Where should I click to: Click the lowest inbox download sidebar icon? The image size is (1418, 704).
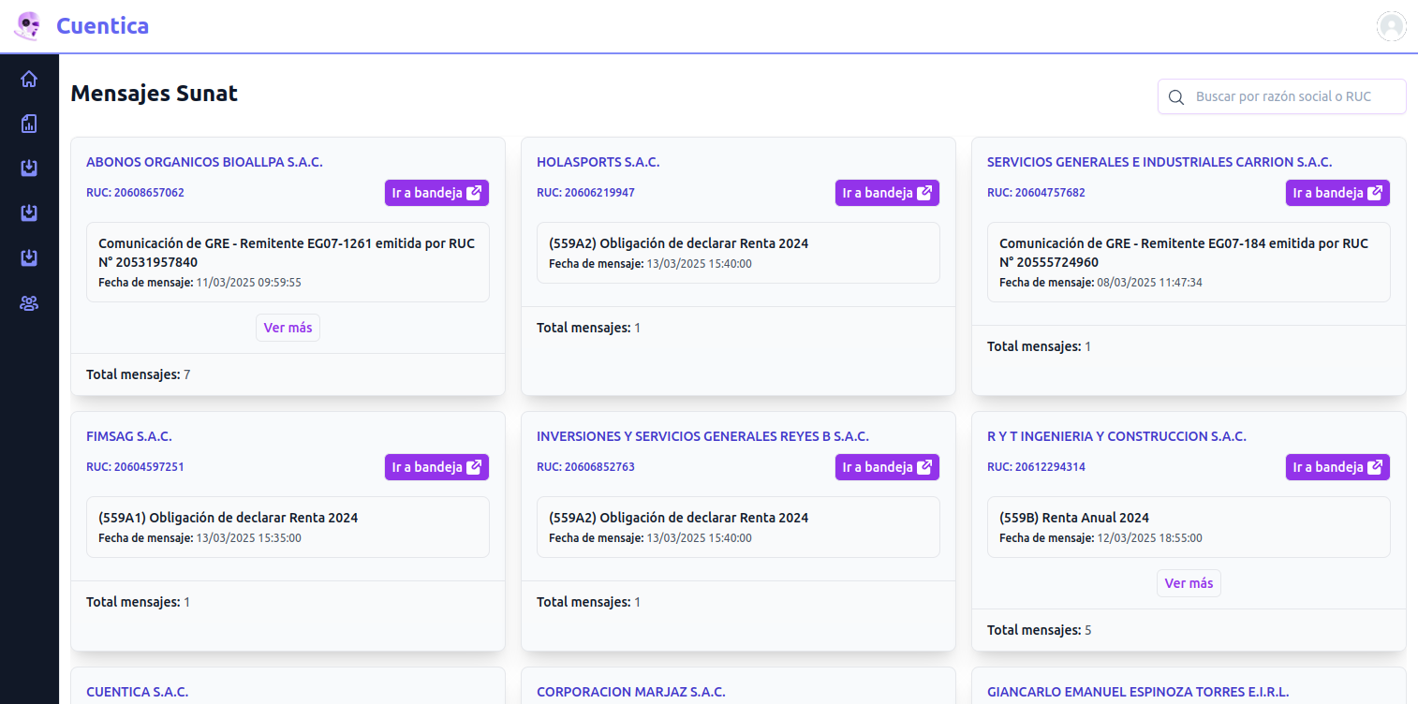pos(29,258)
